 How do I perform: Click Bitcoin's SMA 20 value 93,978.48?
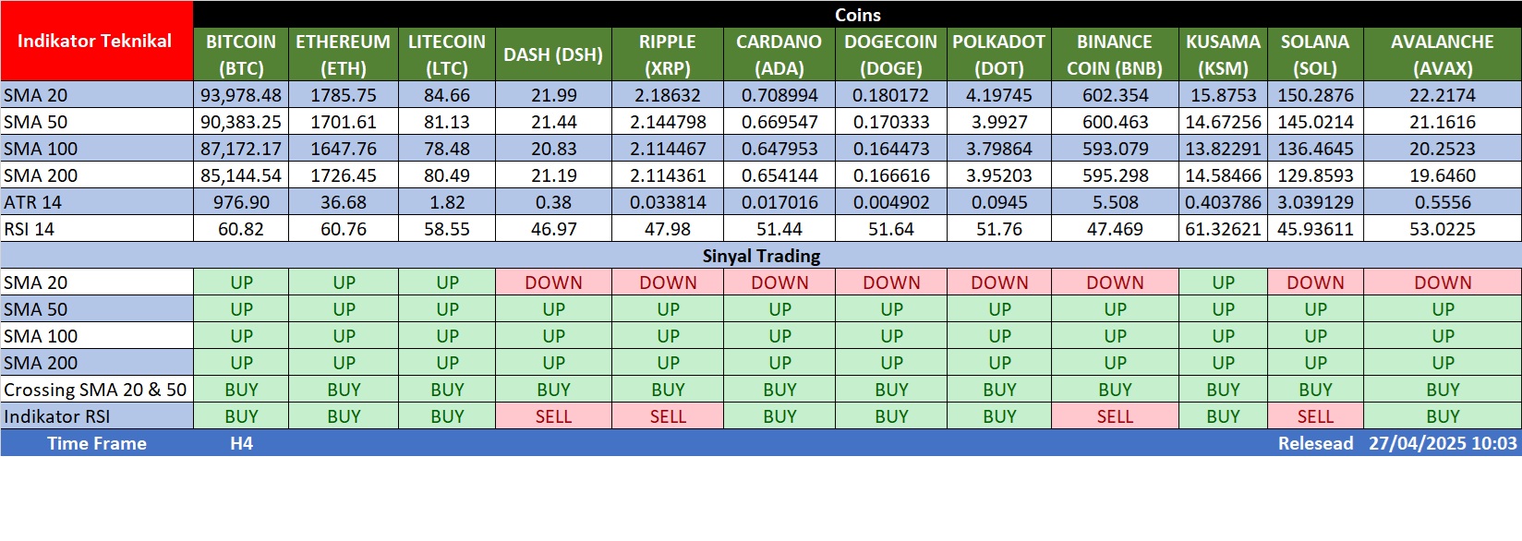coord(241,95)
